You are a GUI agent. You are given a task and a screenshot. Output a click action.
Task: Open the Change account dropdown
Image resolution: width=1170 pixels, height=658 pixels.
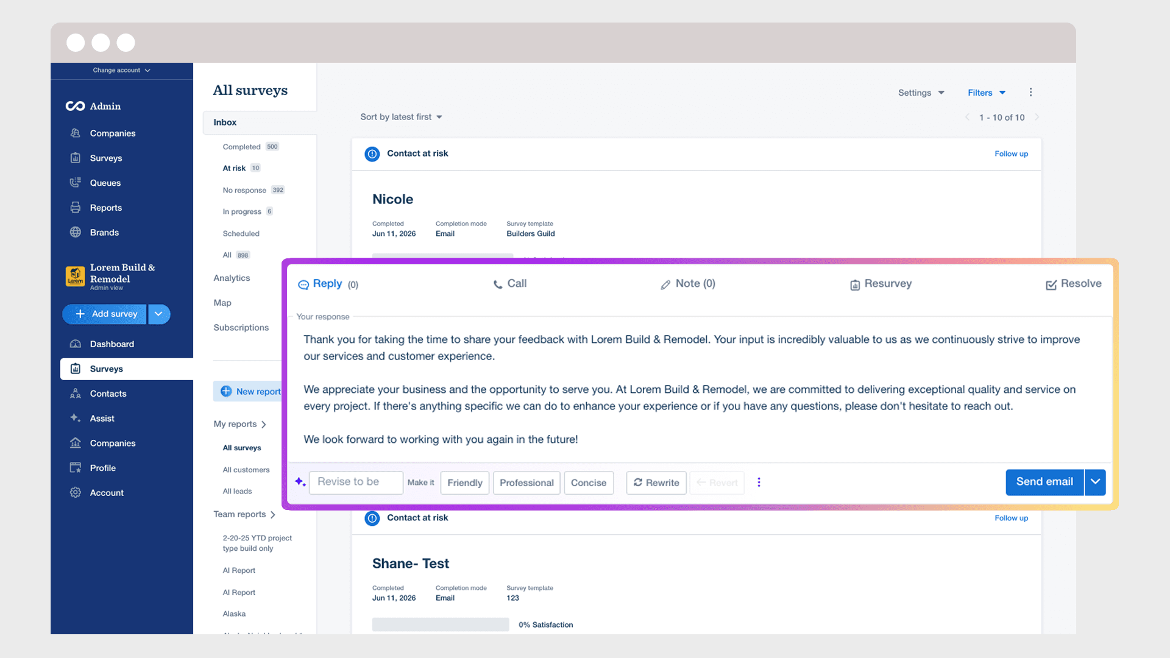click(x=121, y=70)
